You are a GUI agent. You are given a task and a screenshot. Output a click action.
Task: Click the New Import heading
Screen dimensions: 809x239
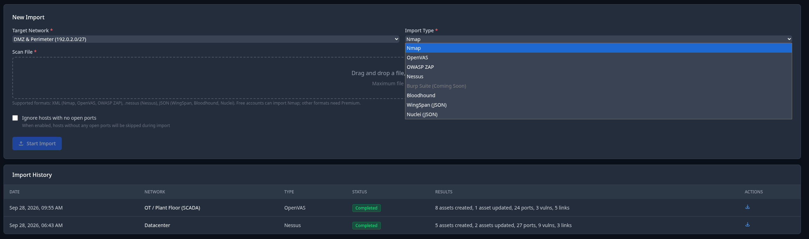[28, 17]
